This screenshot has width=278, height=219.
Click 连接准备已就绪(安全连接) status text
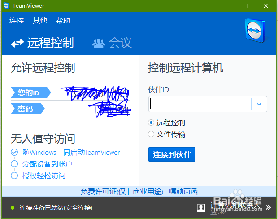[x=56, y=208]
